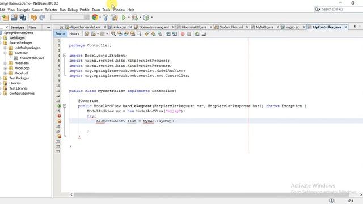Toggle Highlight Search icon in the editor toolbar

point(133,34)
